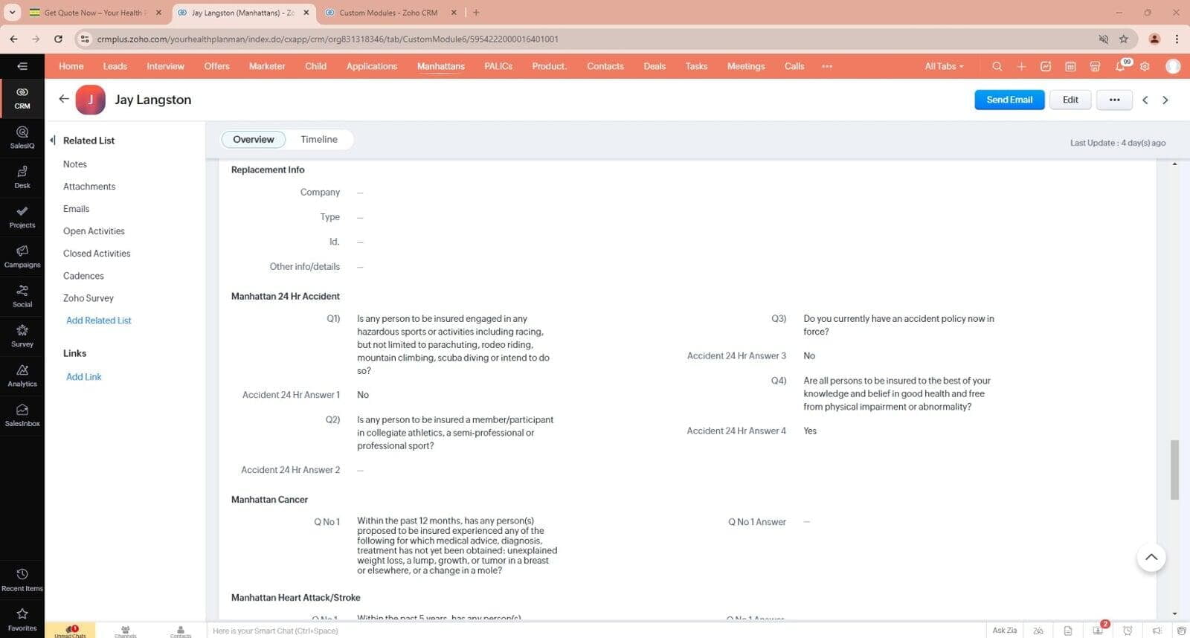Open the Applications module tab
Image resolution: width=1190 pixels, height=638 pixels.
pyautogui.click(x=372, y=66)
